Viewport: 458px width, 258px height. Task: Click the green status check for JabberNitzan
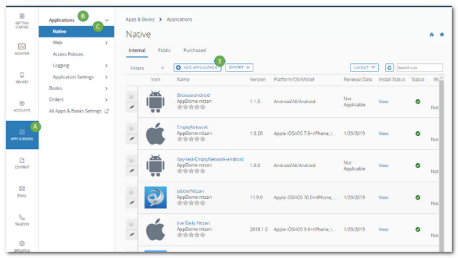418,197
